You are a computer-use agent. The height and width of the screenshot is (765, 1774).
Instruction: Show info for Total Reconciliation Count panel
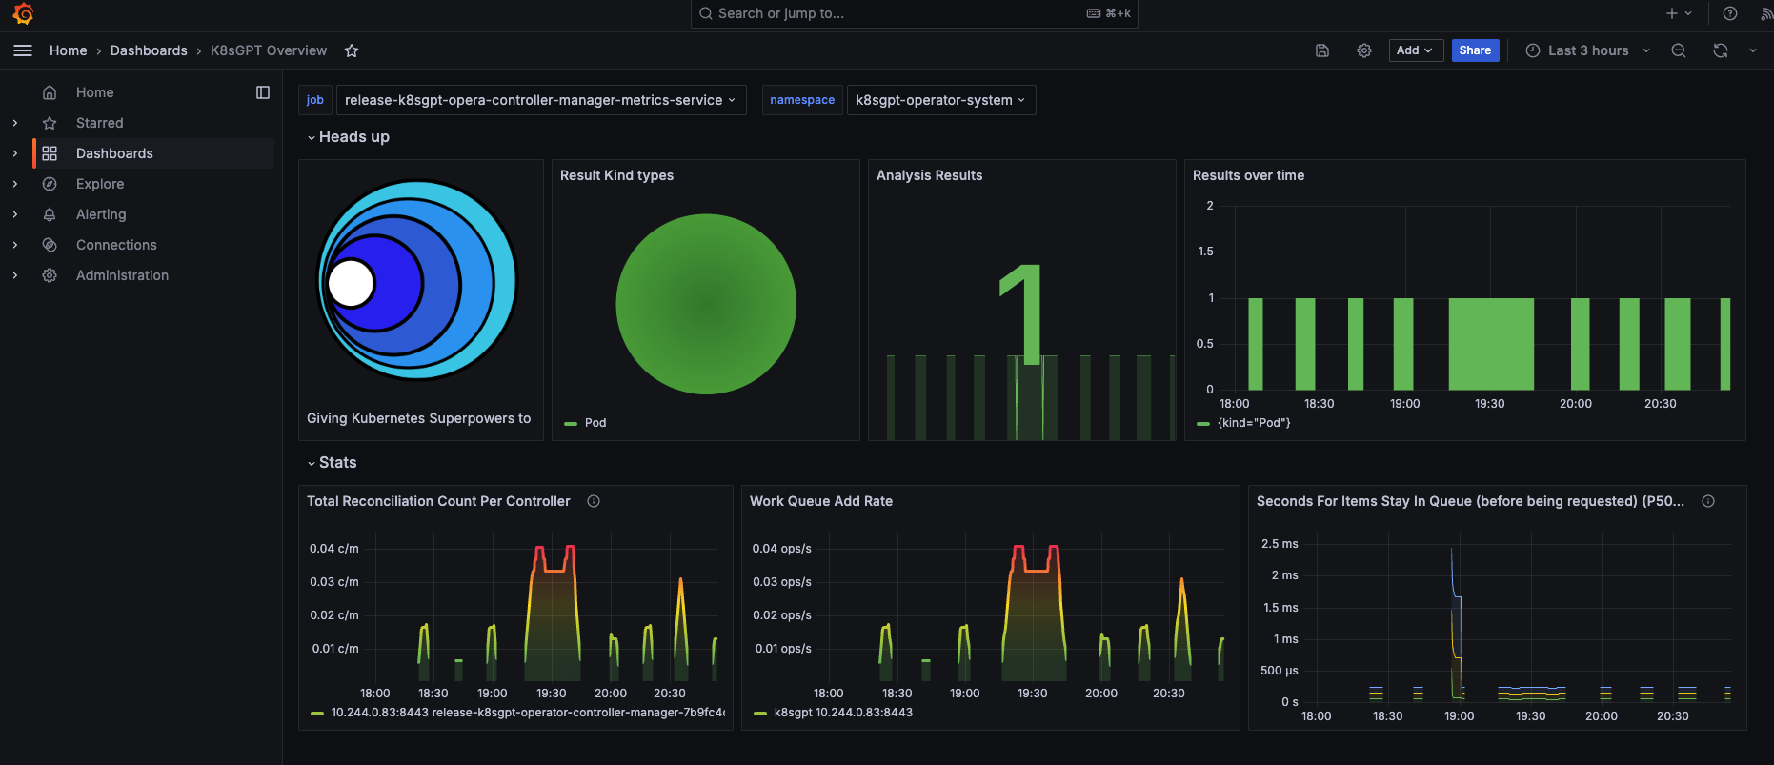594,501
